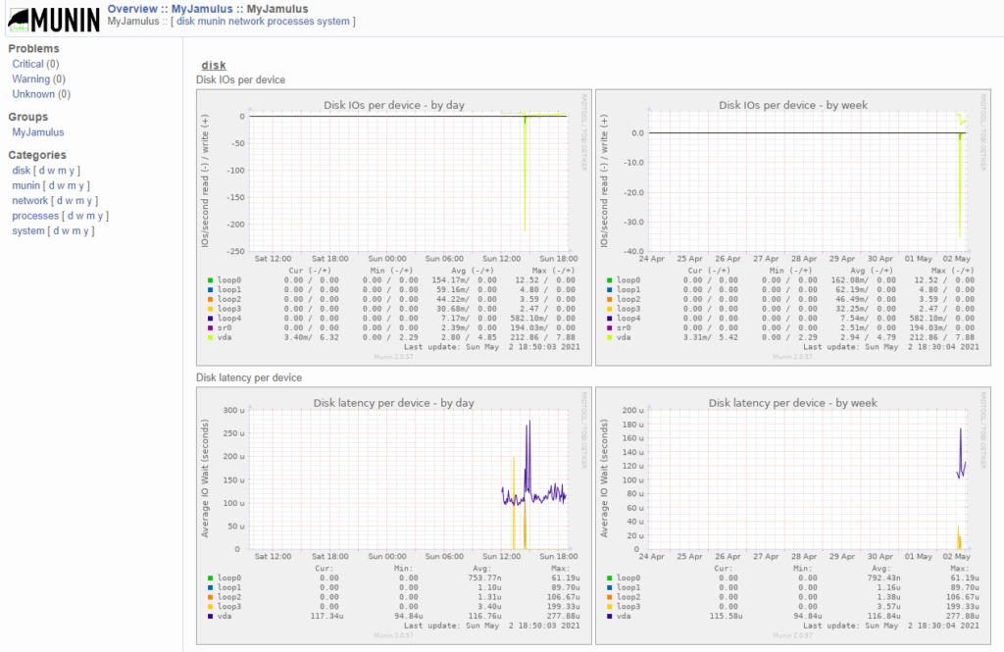Image resolution: width=1004 pixels, height=652 pixels.
Task: Show the weekly (w) view for sidebar system
Action: 66,230
